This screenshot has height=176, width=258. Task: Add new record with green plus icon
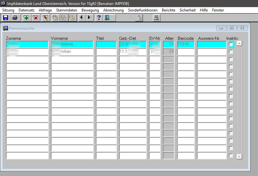point(26,18)
